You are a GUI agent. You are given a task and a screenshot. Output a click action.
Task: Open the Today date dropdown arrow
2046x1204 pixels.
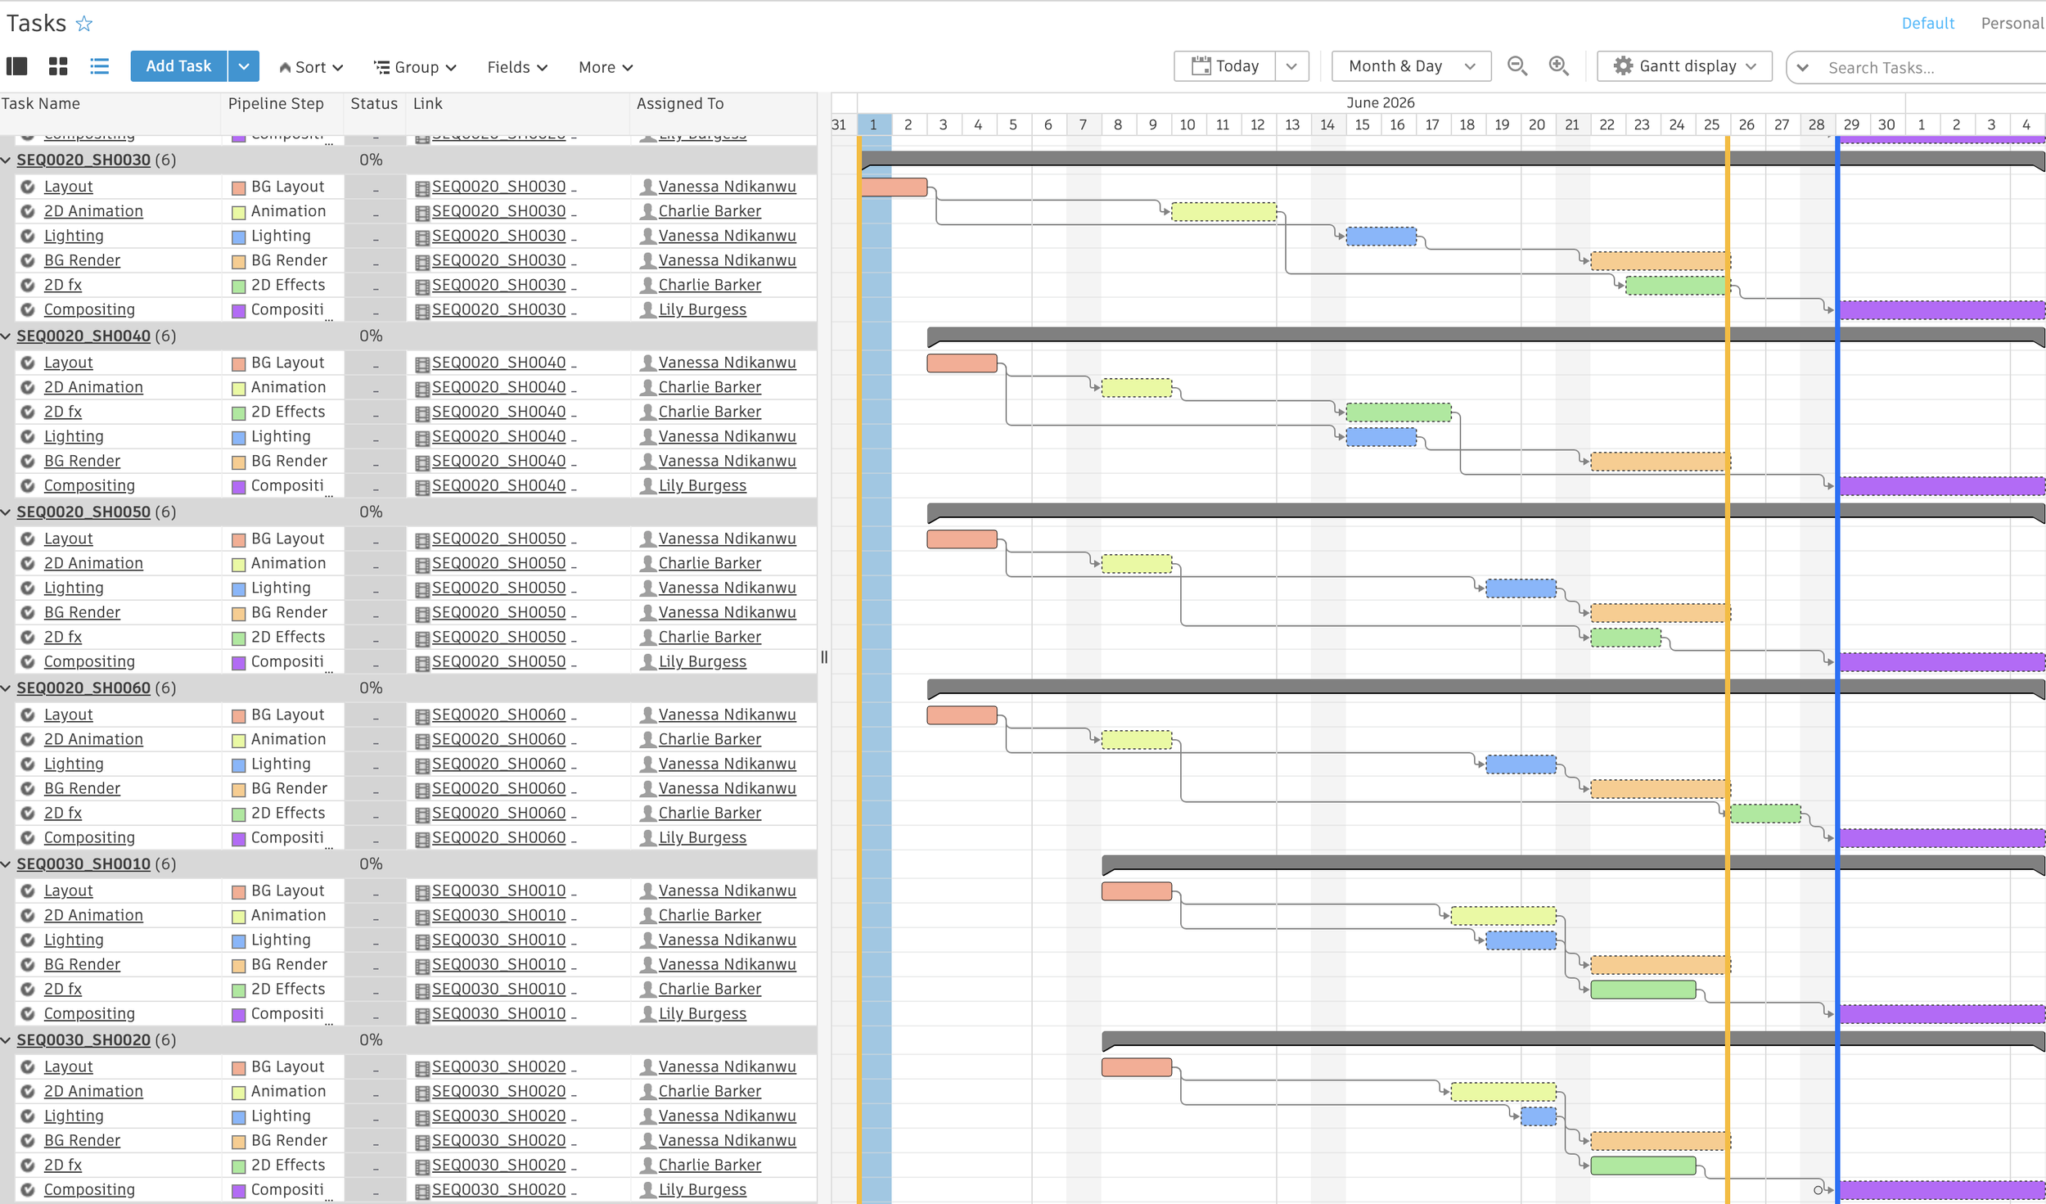1291,66
